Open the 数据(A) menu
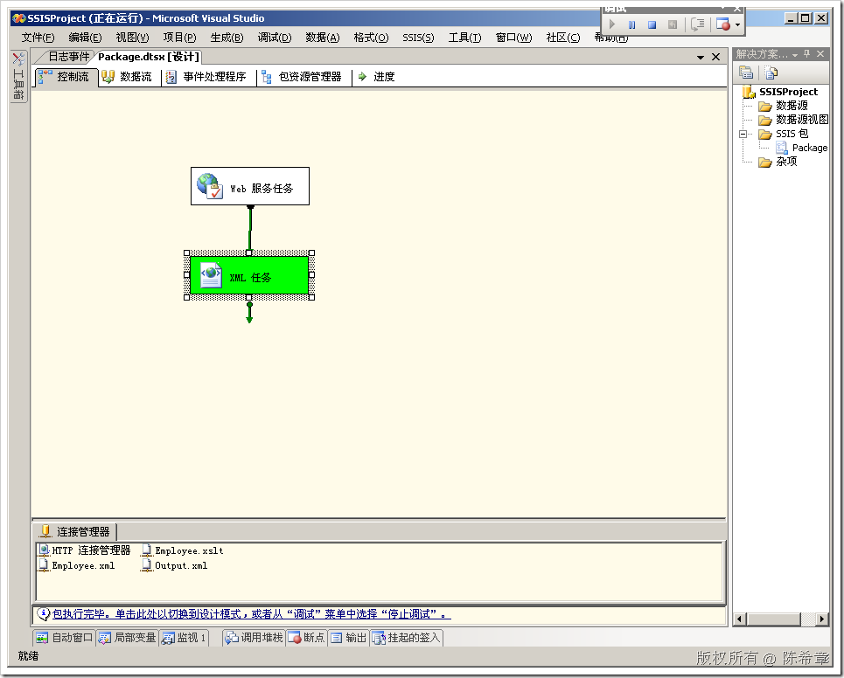Screen dimensions: 844x678 pyautogui.click(x=323, y=38)
